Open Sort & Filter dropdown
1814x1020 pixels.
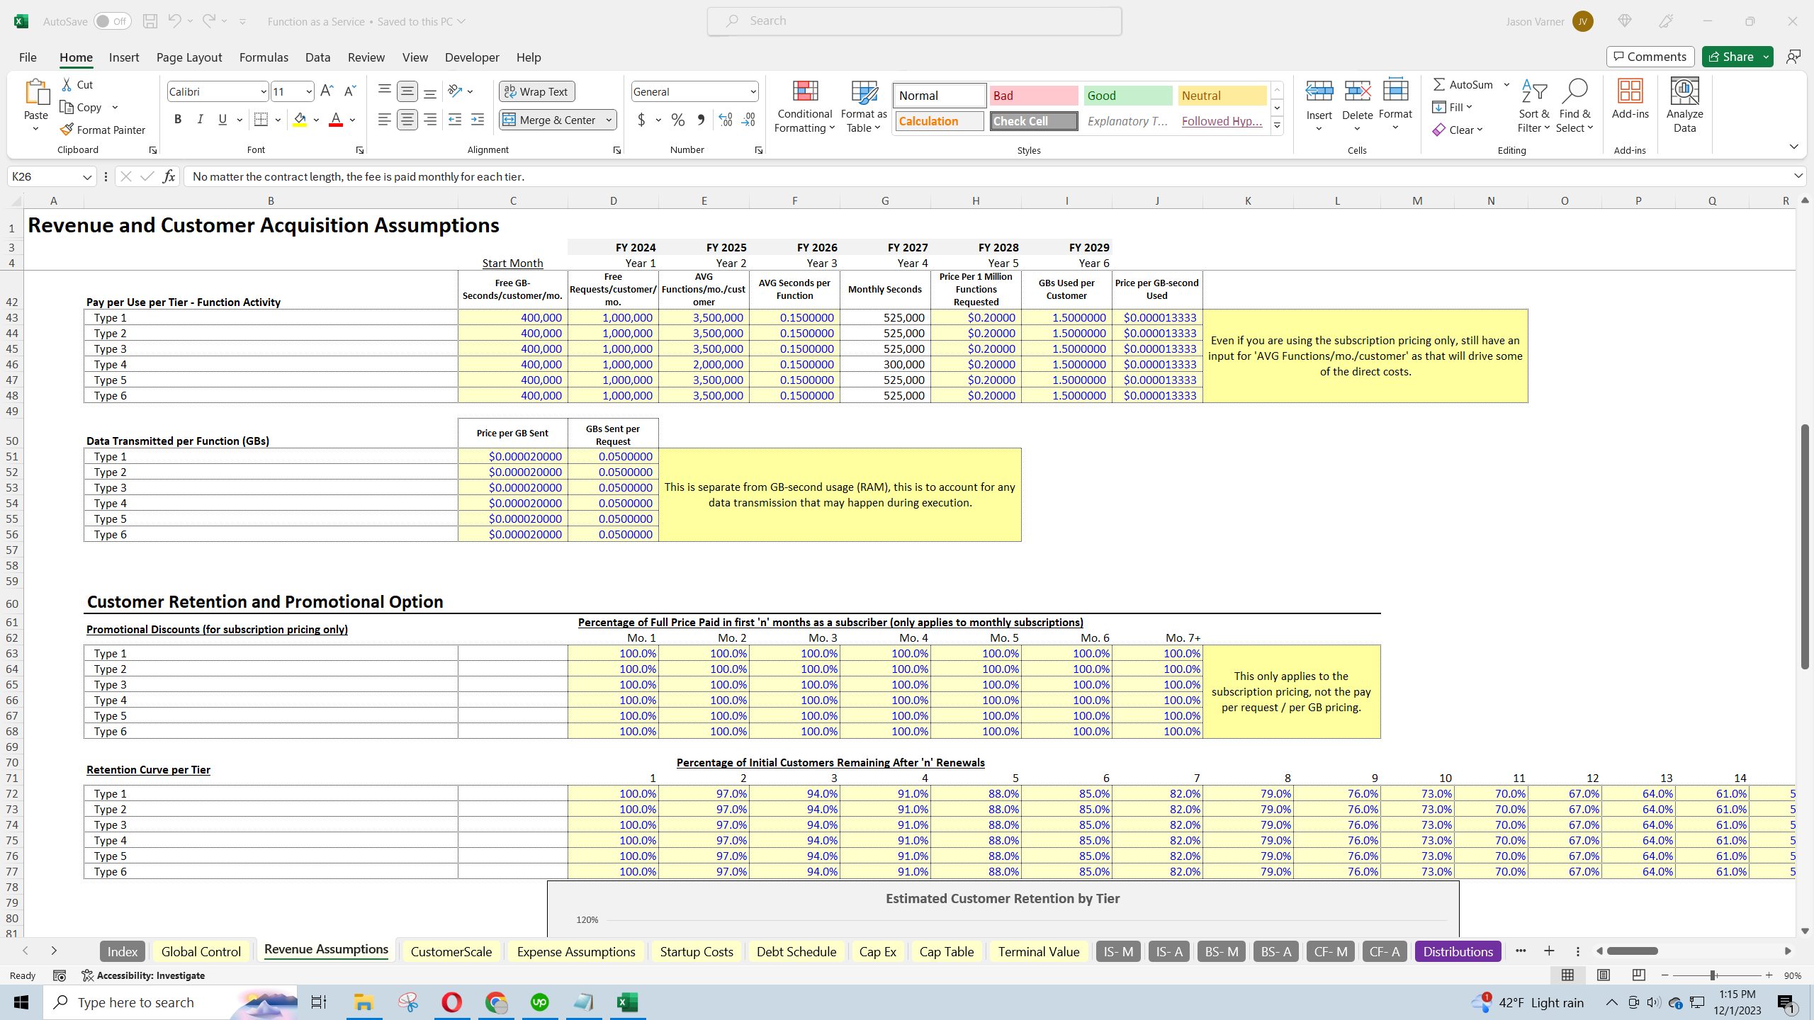point(1533,105)
